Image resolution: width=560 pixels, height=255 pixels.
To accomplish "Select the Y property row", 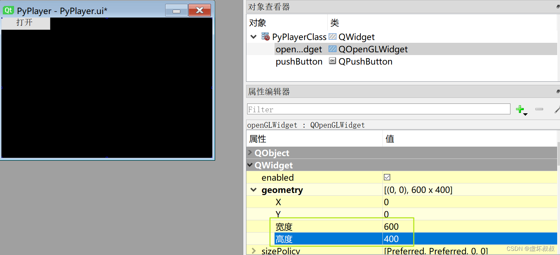I will tap(402, 214).
